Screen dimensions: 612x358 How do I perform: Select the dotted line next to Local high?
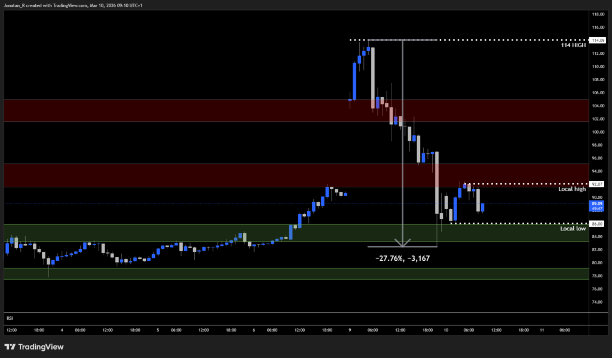(x=526, y=184)
